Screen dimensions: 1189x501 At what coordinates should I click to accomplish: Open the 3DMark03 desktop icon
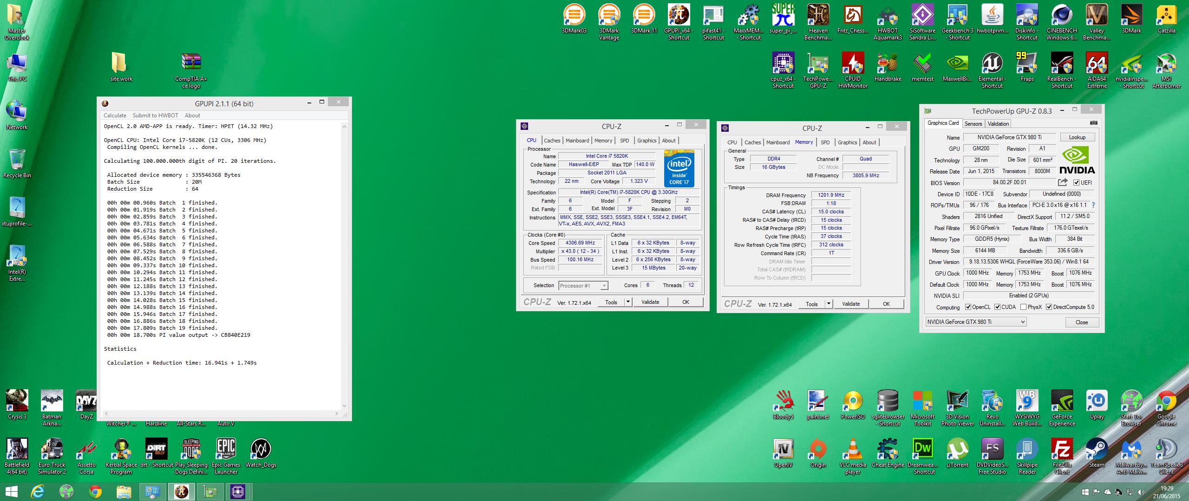coord(574,19)
